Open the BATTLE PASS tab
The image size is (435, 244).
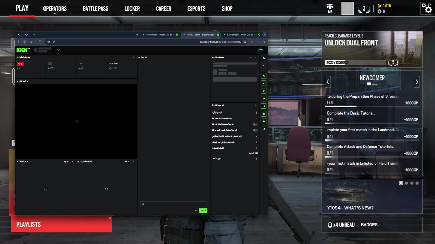tap(95, 9)
